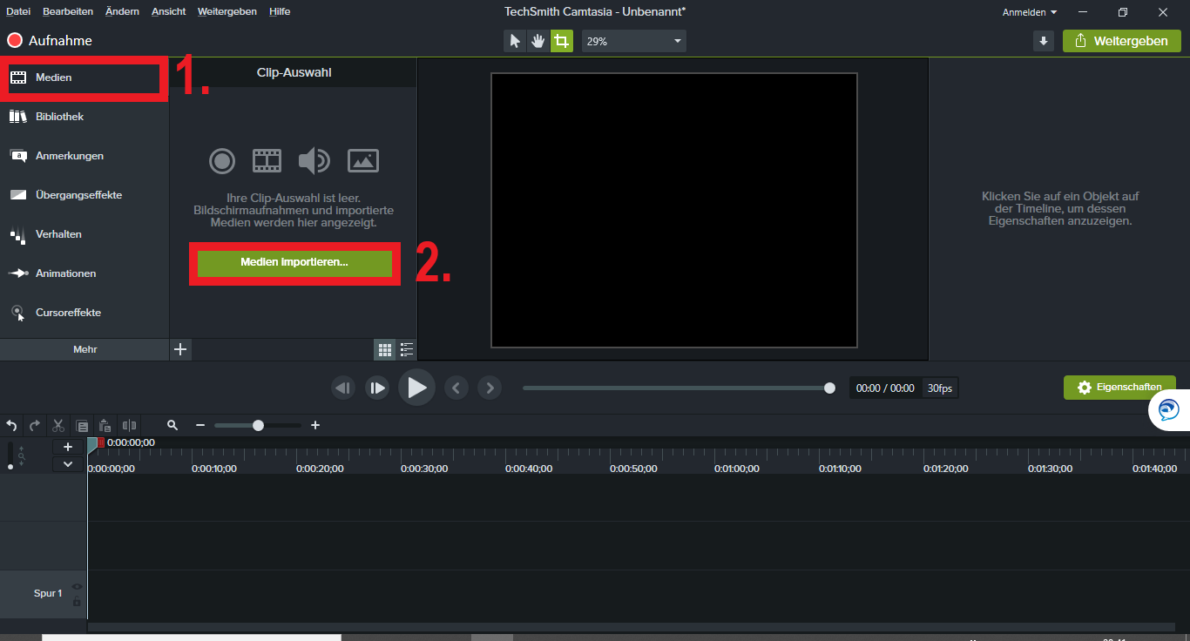Select the arrow edit-mode tool above the canvas
Viewport: 1190px width, 641px height.
(515, 41)
